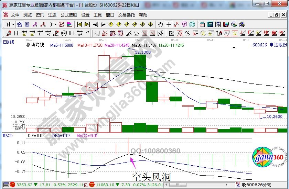Open the calendar icon showing 21
This screenshot has width=289, height=189.
click(202, 24)
